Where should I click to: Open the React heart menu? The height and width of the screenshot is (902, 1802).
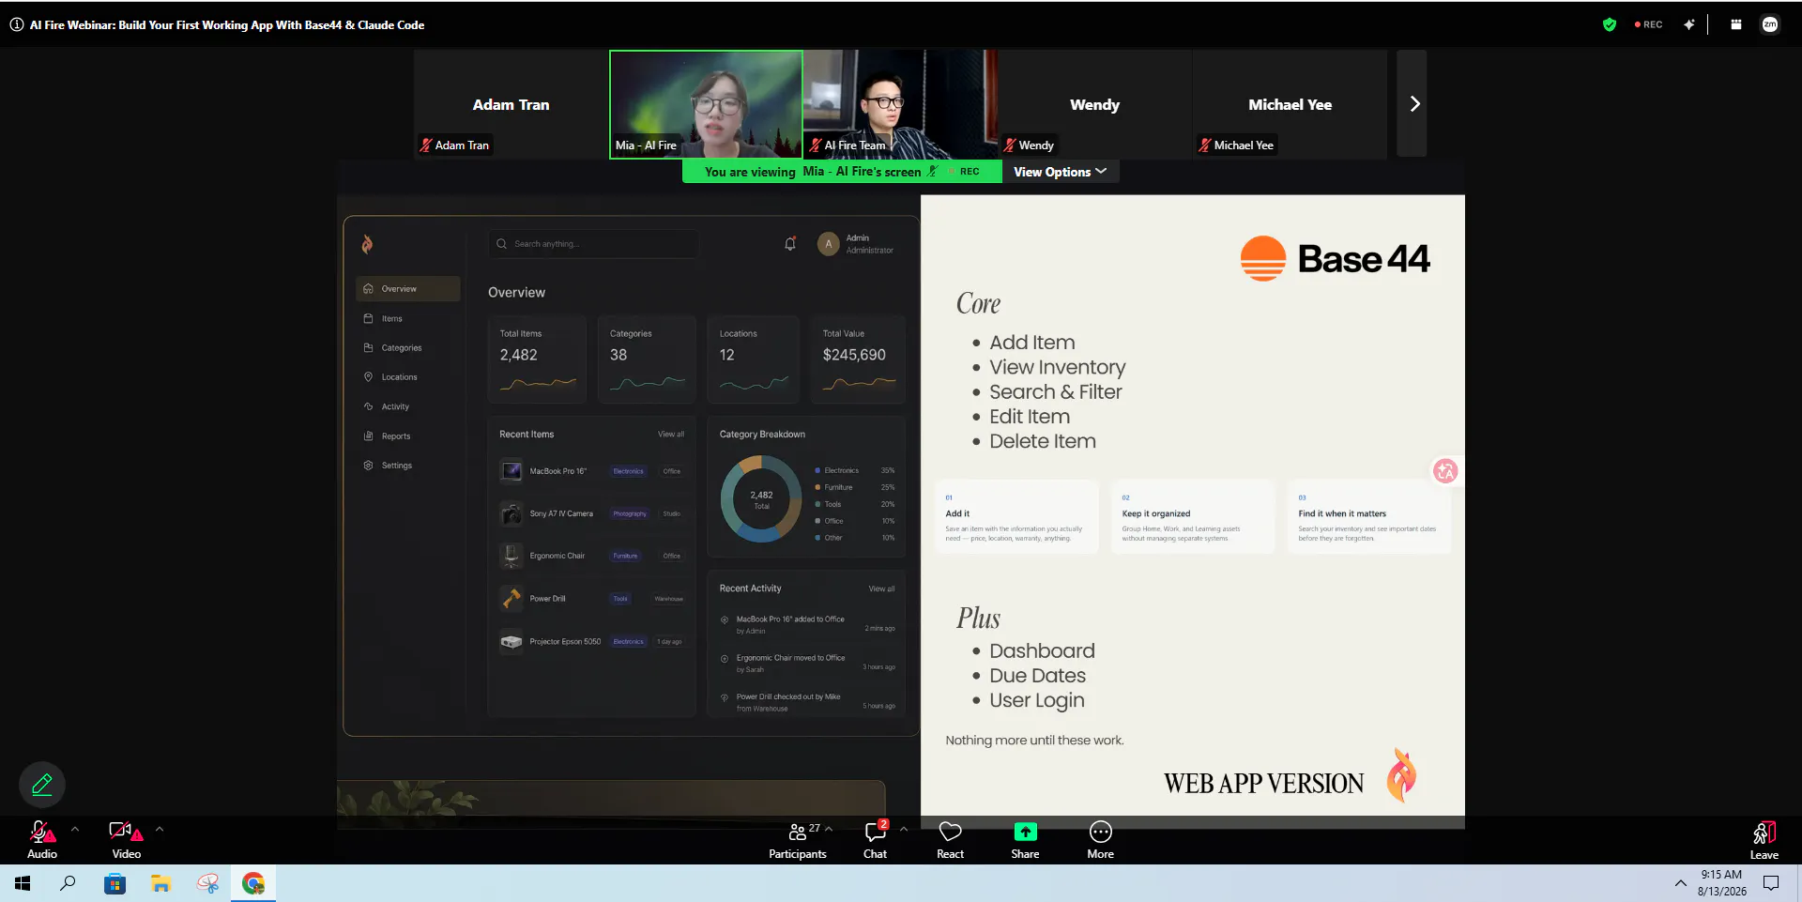[950, 840]
